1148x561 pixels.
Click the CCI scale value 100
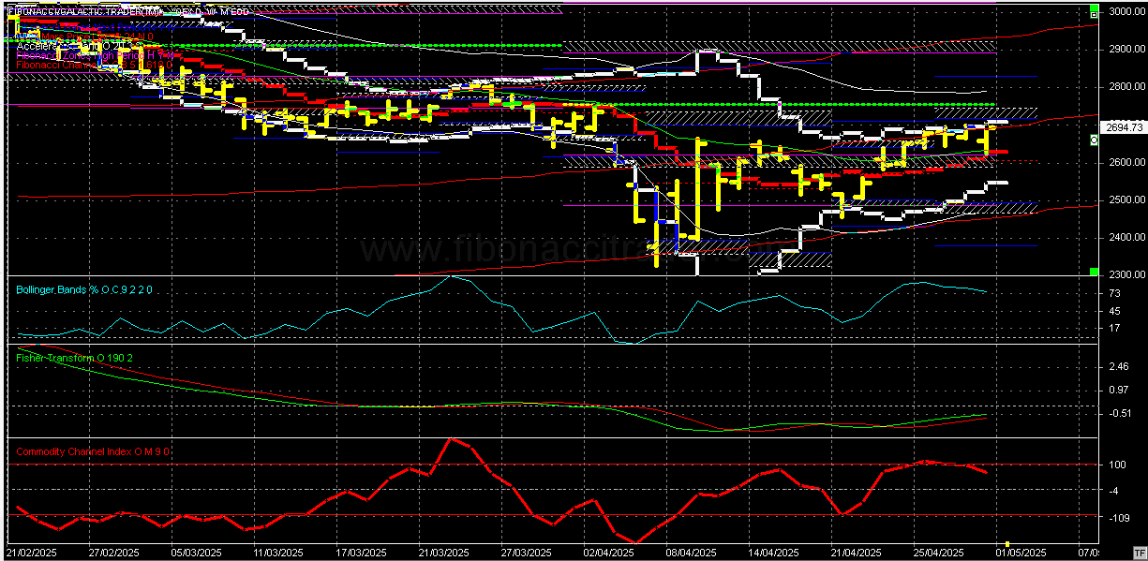tap(1116, 465)
